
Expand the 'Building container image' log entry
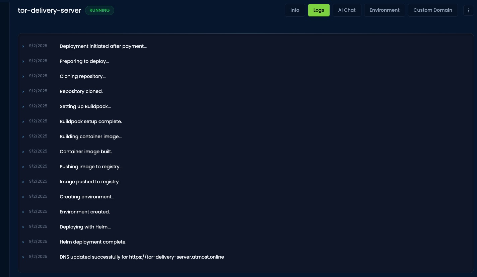[x=23, y=136]
